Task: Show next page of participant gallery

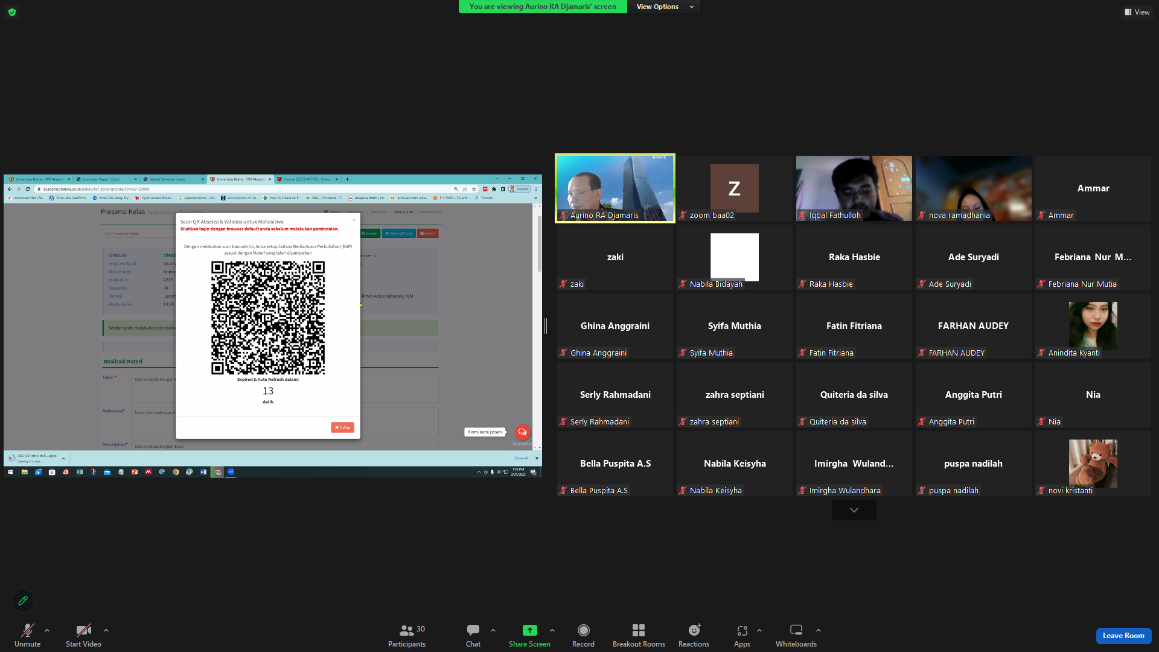Action: click(854, 510)
